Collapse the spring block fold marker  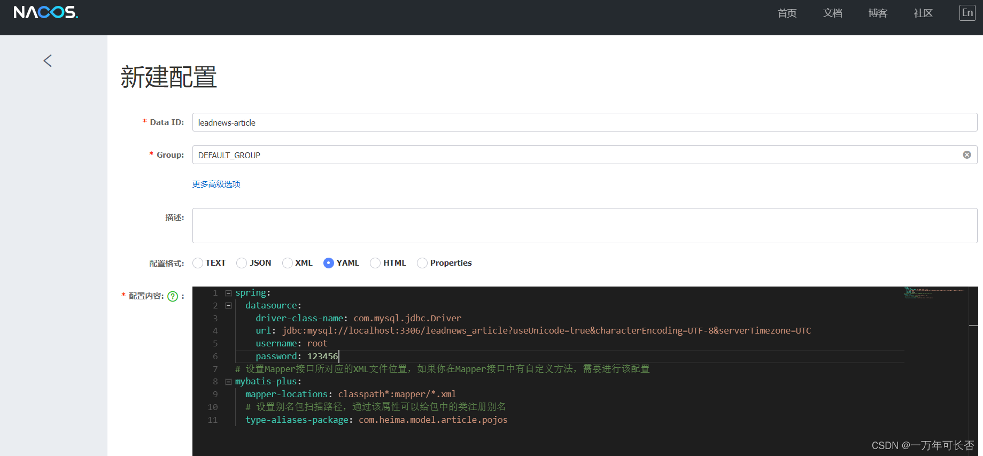tap(228, 293)
